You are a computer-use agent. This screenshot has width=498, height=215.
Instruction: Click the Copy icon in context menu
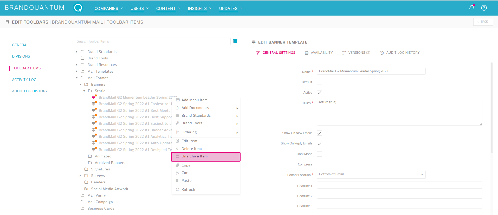[177, 165]
